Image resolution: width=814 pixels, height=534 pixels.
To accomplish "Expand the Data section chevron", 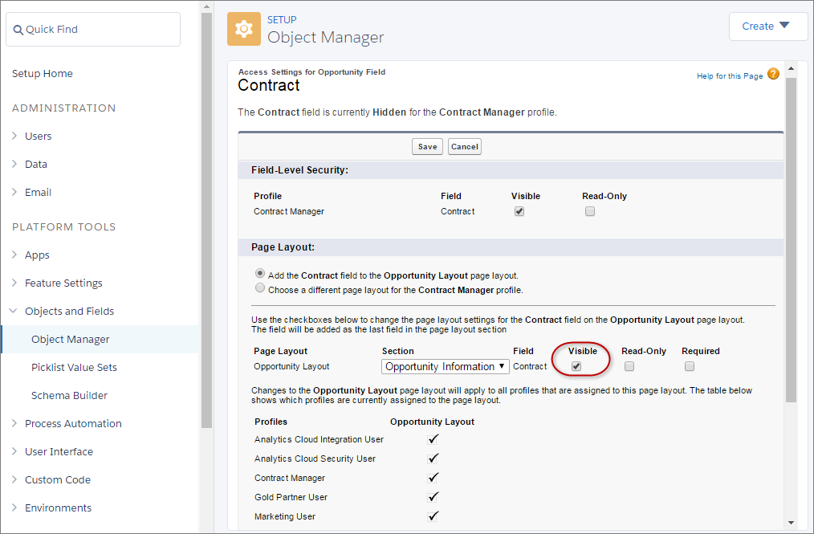I will (x=14, y=164).
